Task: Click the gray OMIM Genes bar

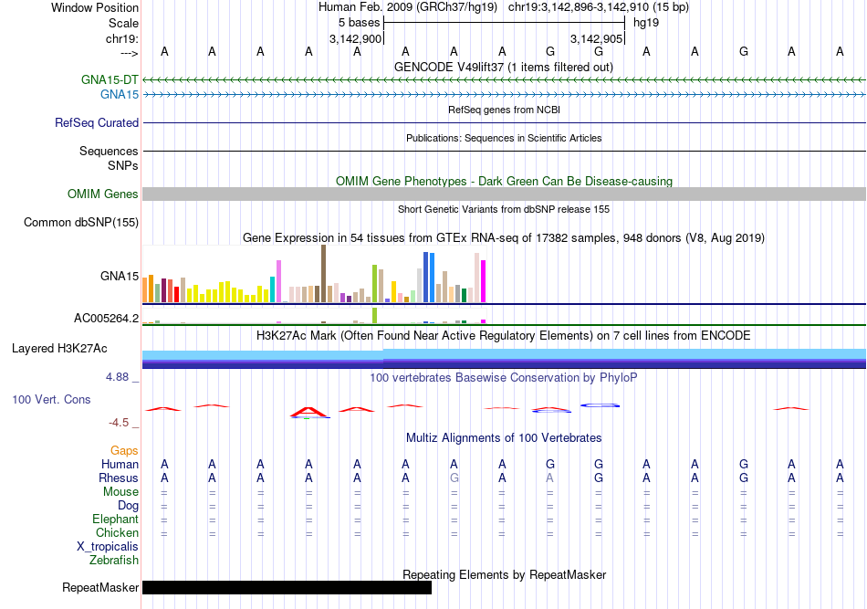Action: pyautogui.click(x=505, y=194)
